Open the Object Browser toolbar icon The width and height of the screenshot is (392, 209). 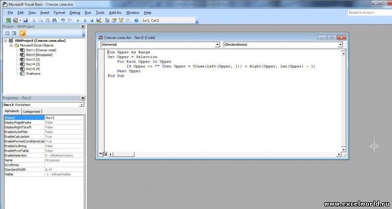pyautogui.click(x=121, y=20)
